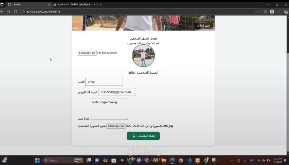
Task: Click the current profile picture
Action: 143,56
